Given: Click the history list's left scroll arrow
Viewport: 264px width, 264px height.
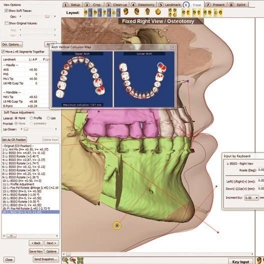Looking at the screenshot, I should click(x=4, y=235).
